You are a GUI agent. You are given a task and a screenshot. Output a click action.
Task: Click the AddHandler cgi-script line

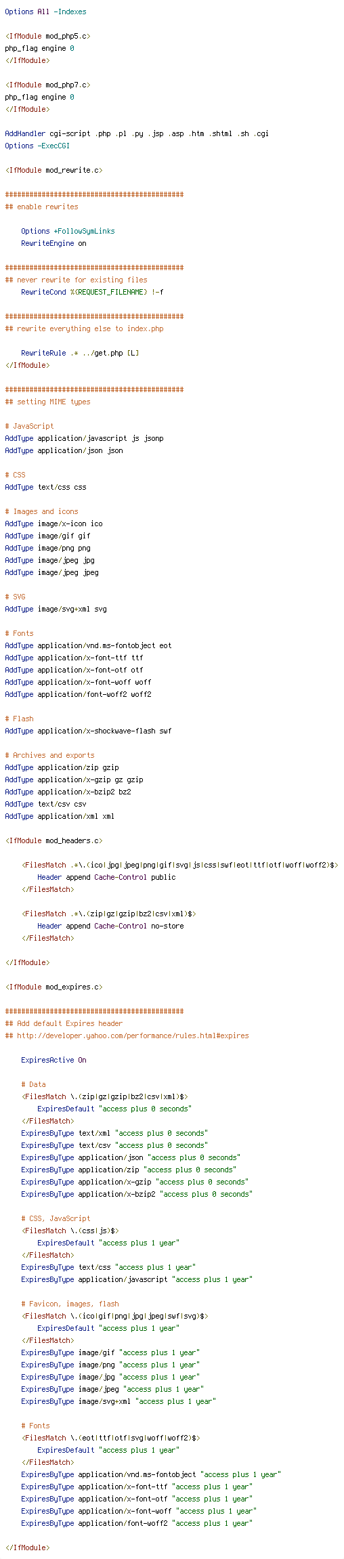[137, 134]
